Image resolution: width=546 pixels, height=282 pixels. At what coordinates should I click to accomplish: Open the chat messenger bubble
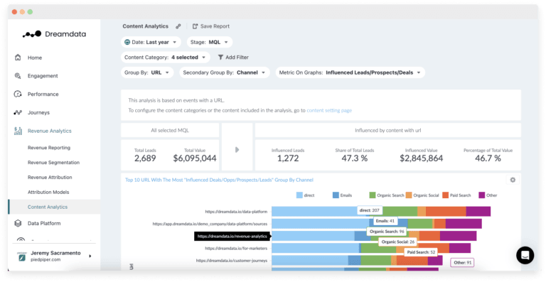[525, 255]
